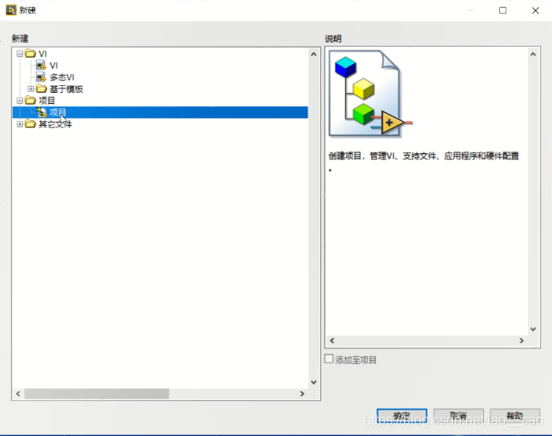Select the 多态VI tree entry
The width and height of the screenshot is (552, 436).
click(x=62, y=77)
